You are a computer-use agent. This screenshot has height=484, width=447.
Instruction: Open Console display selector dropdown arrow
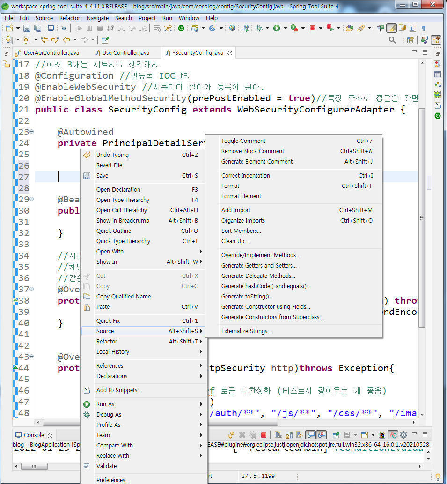(355, 435)
